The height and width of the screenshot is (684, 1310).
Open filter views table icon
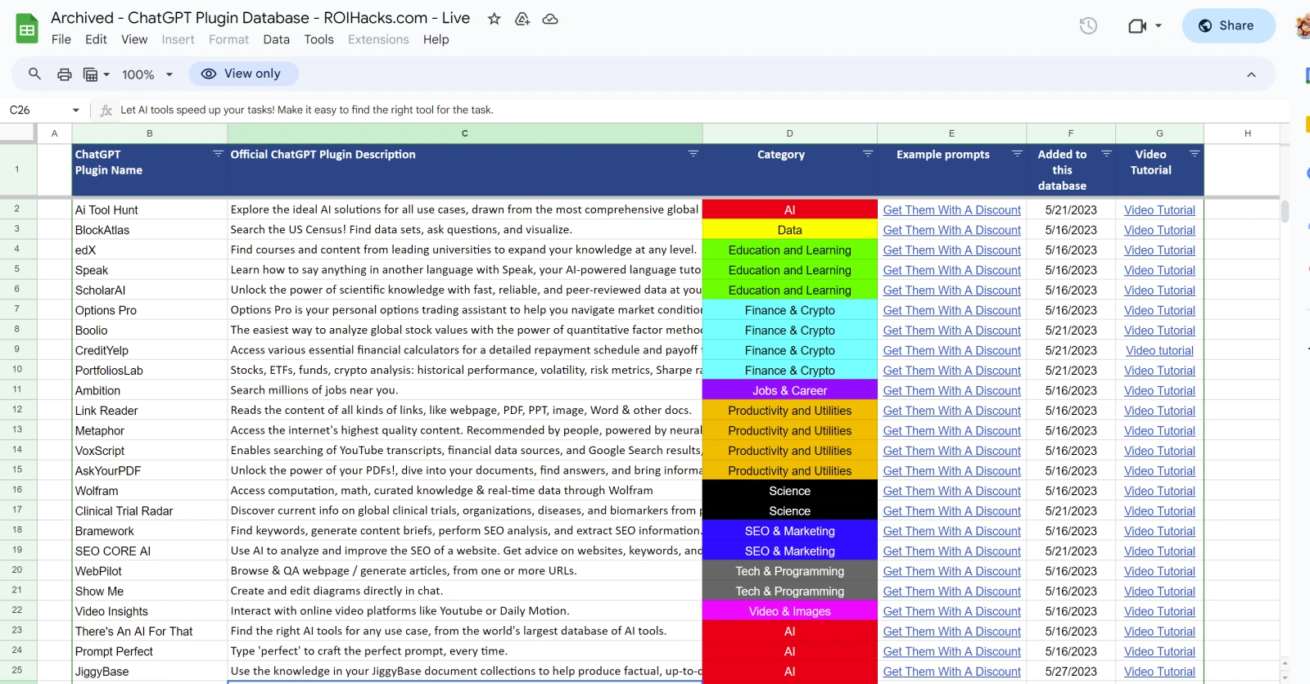tap(91, 74)
